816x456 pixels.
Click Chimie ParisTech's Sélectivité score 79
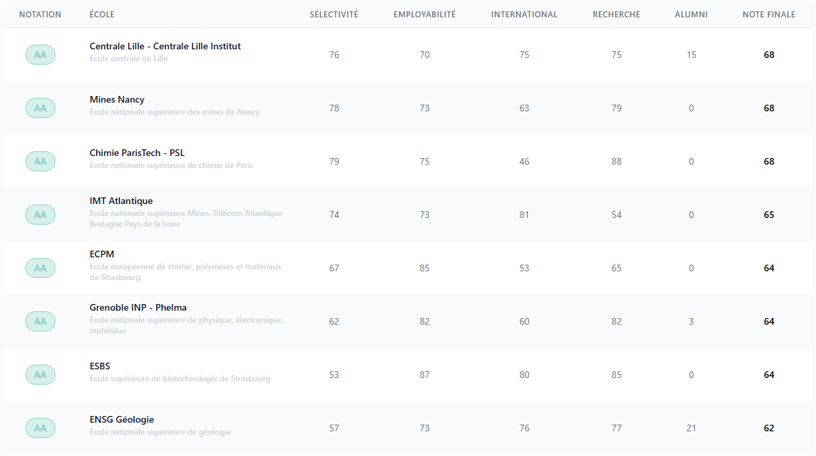334,161
